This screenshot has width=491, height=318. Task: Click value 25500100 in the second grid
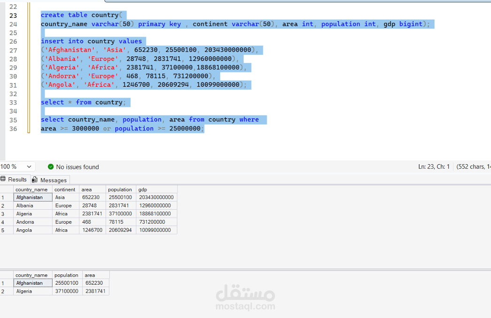(x=67, y=283)
